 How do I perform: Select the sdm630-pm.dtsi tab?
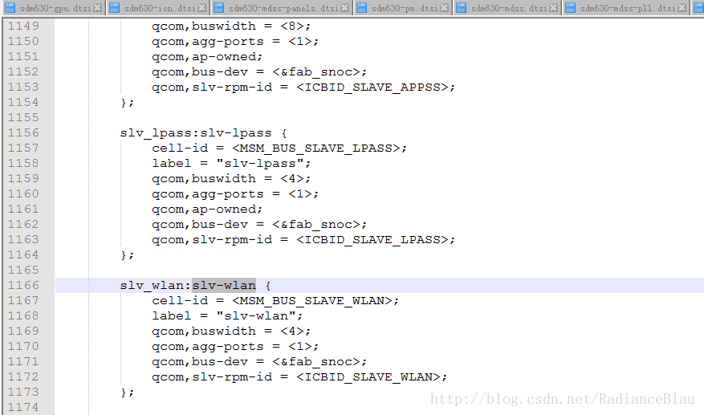tap(405, 8)
